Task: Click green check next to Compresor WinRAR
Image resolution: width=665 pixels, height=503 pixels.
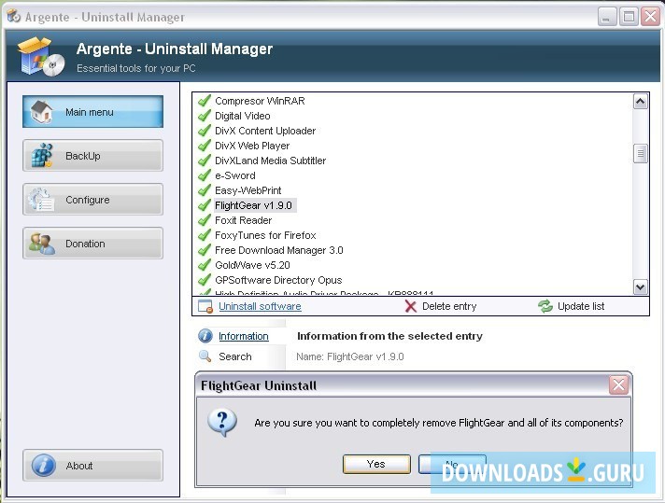Action: [205, 101]
